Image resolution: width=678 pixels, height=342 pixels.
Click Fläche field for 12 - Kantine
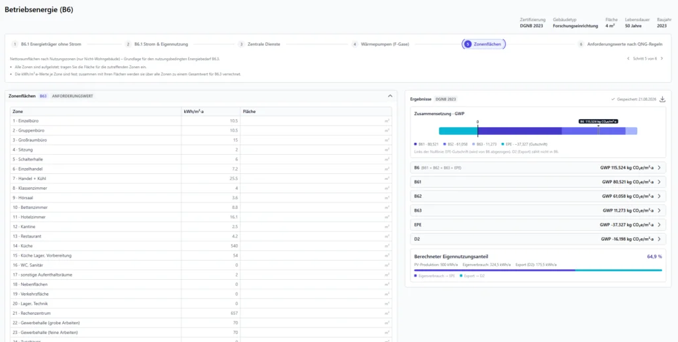click(x=316, y=227)
